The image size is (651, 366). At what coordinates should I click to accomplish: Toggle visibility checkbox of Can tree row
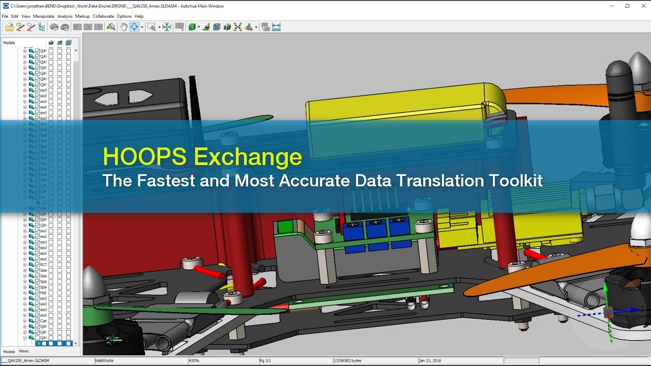tap(37, 321)
